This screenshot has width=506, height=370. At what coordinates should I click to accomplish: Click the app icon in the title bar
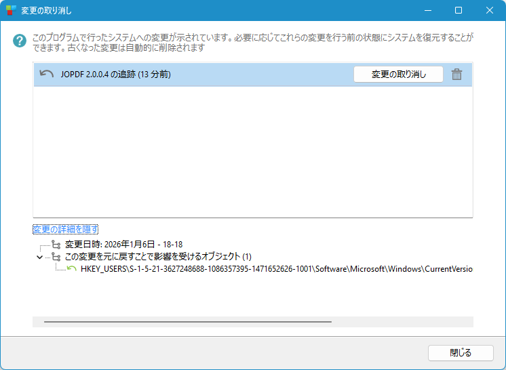(11, 11)
